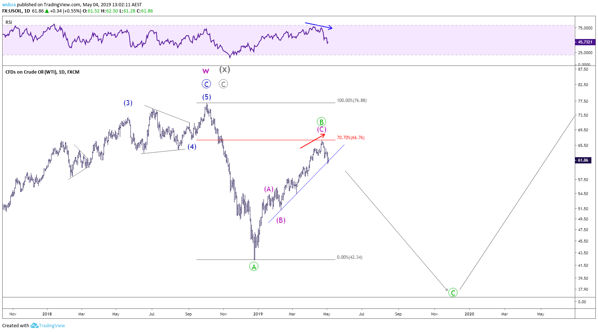Viewport: 598px width, 332px height.
Task: Click the RSI indicator label
Action: pos(9,22)
